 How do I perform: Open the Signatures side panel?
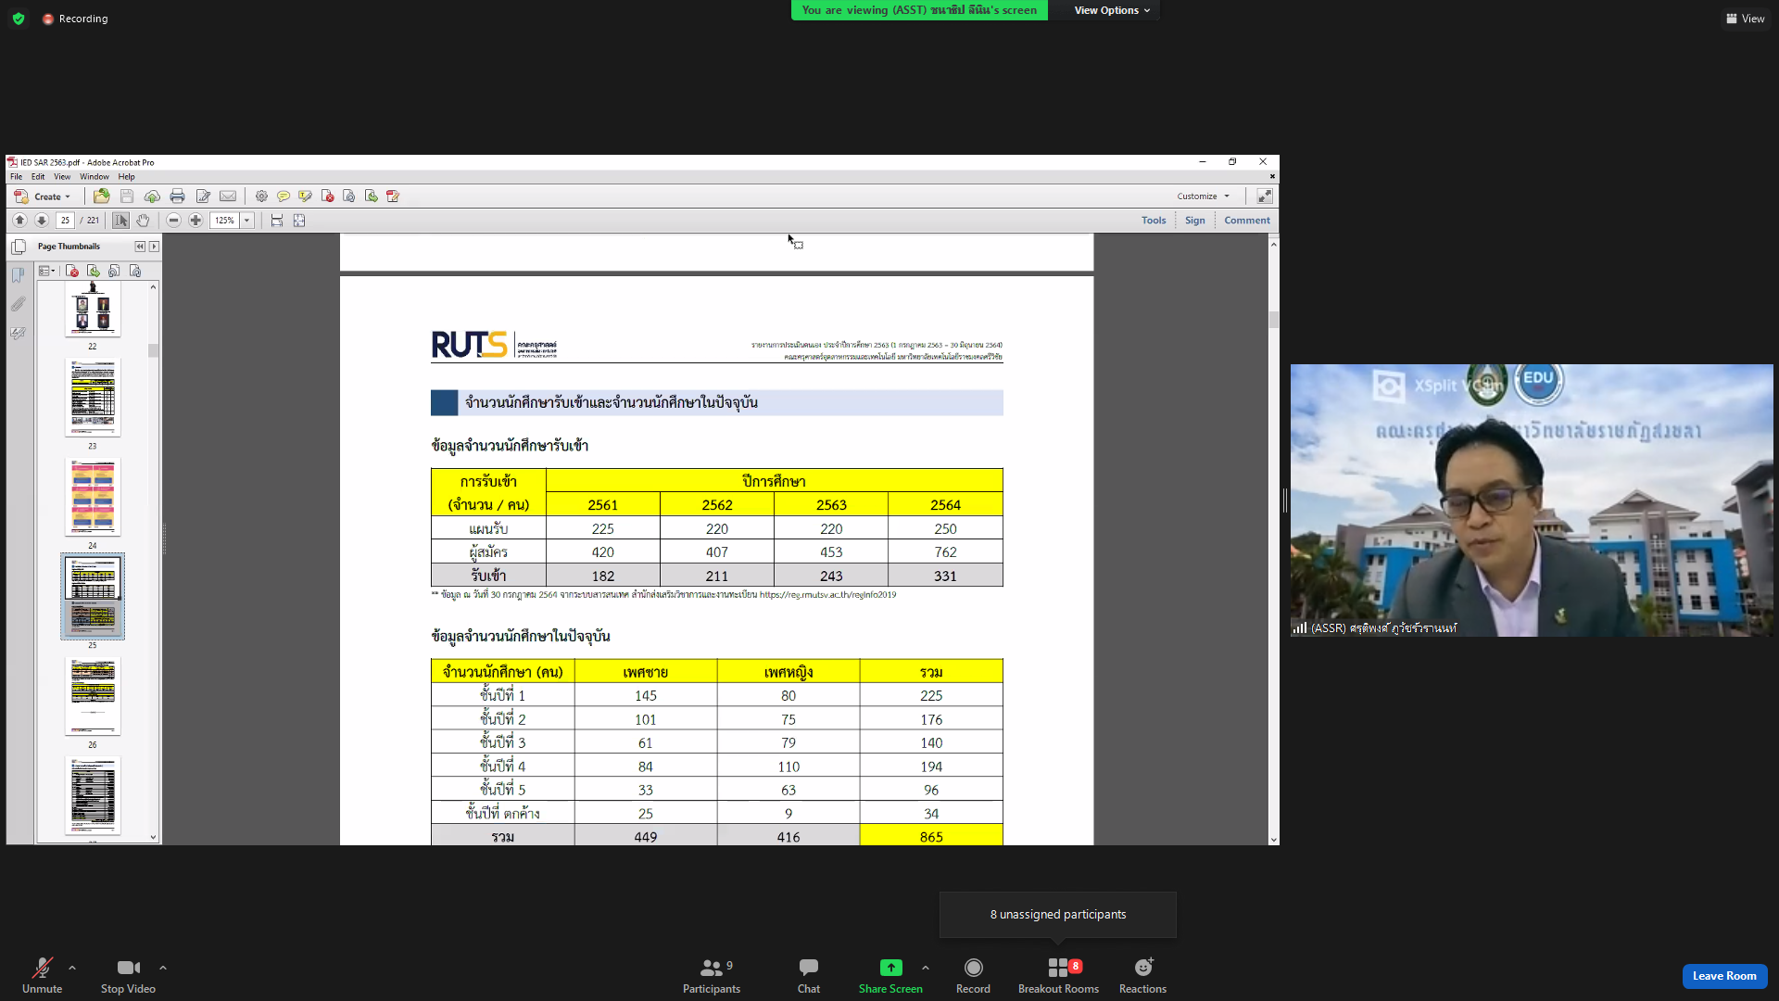[x=19, y=333]
